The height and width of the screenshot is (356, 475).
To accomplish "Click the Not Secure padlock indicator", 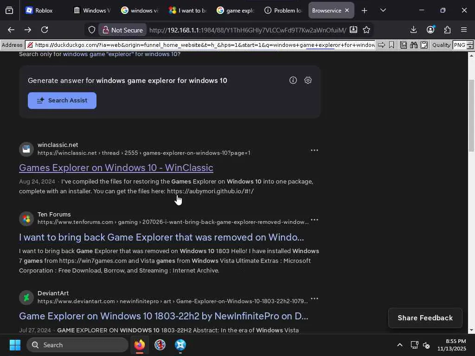I will (122, 30).
